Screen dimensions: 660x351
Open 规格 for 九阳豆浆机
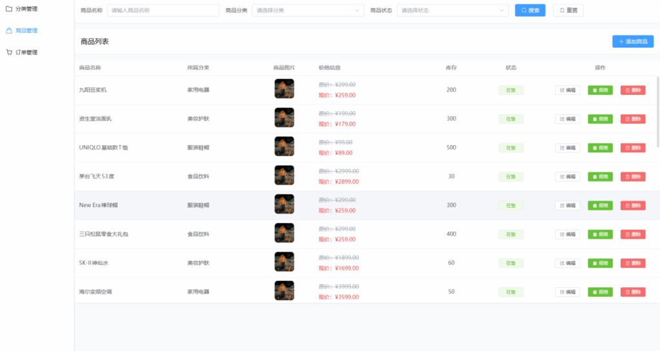[600, 90]
